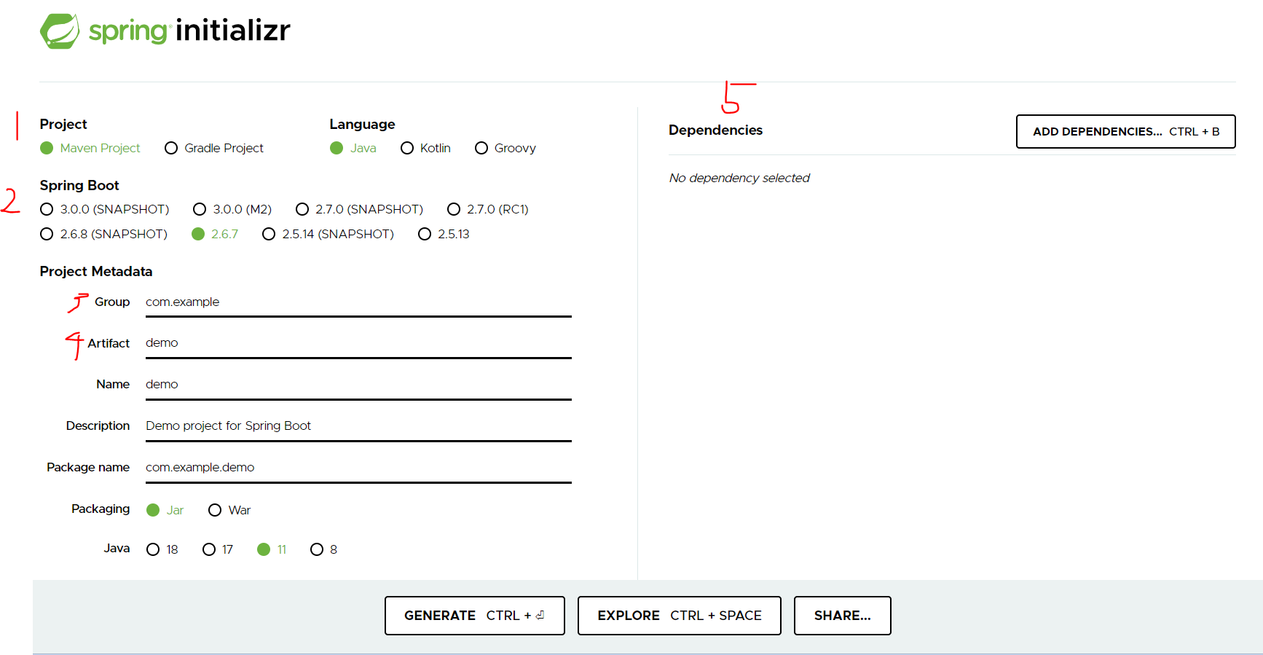Click the Dependencies heading
The height and width of the screenshot is (655, 1263).
[x=715, y=130]
